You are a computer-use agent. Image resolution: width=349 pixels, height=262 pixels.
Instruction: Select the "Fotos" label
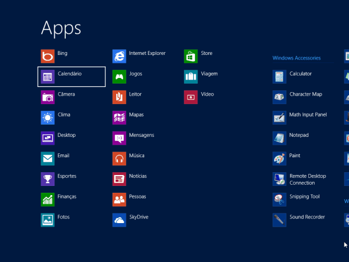[64, 217]
